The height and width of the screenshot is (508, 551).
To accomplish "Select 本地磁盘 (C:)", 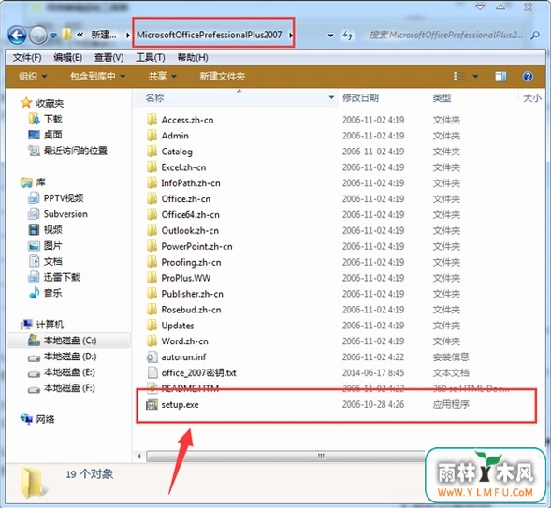I will [x=70, y=341].
